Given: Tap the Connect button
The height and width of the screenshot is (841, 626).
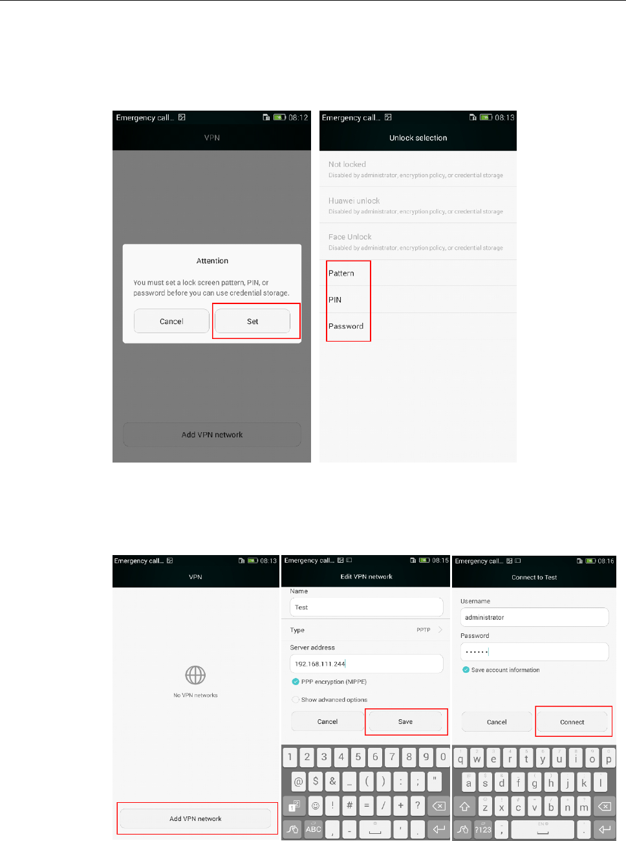Looking at the screenshot, I should (x=572, y=722).
